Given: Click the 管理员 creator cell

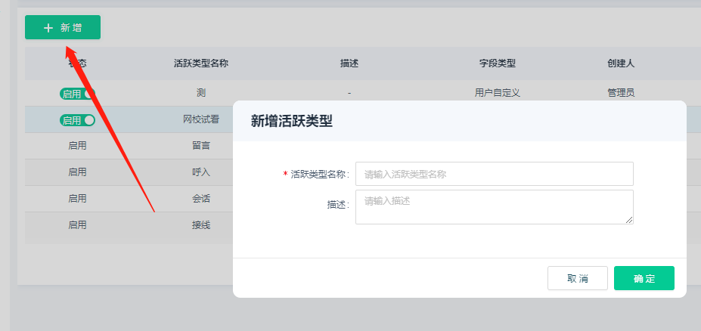Looking at the screenshot, I should tap(620, 93).
